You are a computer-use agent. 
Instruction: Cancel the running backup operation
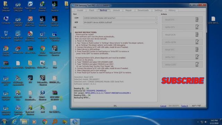[163, 106]
